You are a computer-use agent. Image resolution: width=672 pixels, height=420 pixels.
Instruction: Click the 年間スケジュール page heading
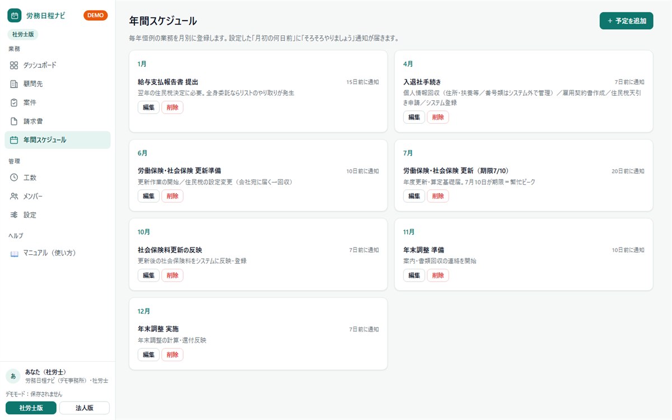tap(163, 21)
